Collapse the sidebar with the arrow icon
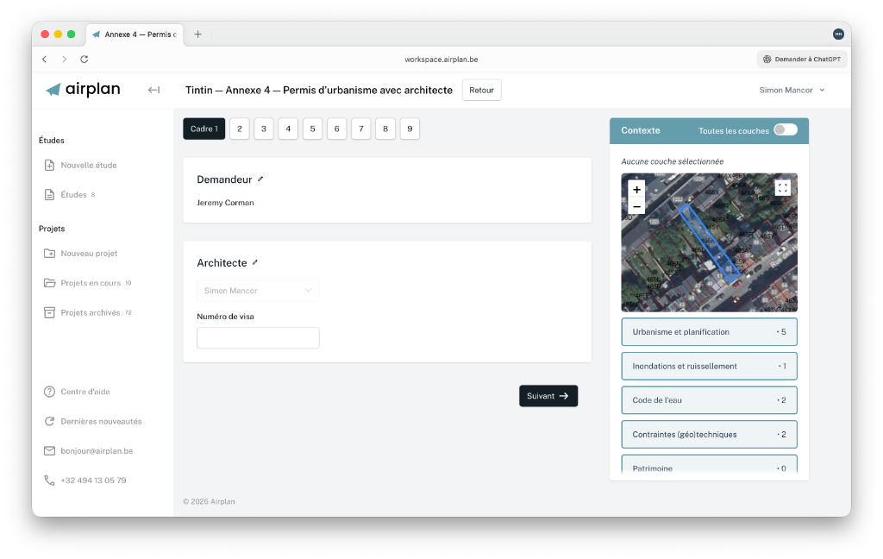 point(153,91)
